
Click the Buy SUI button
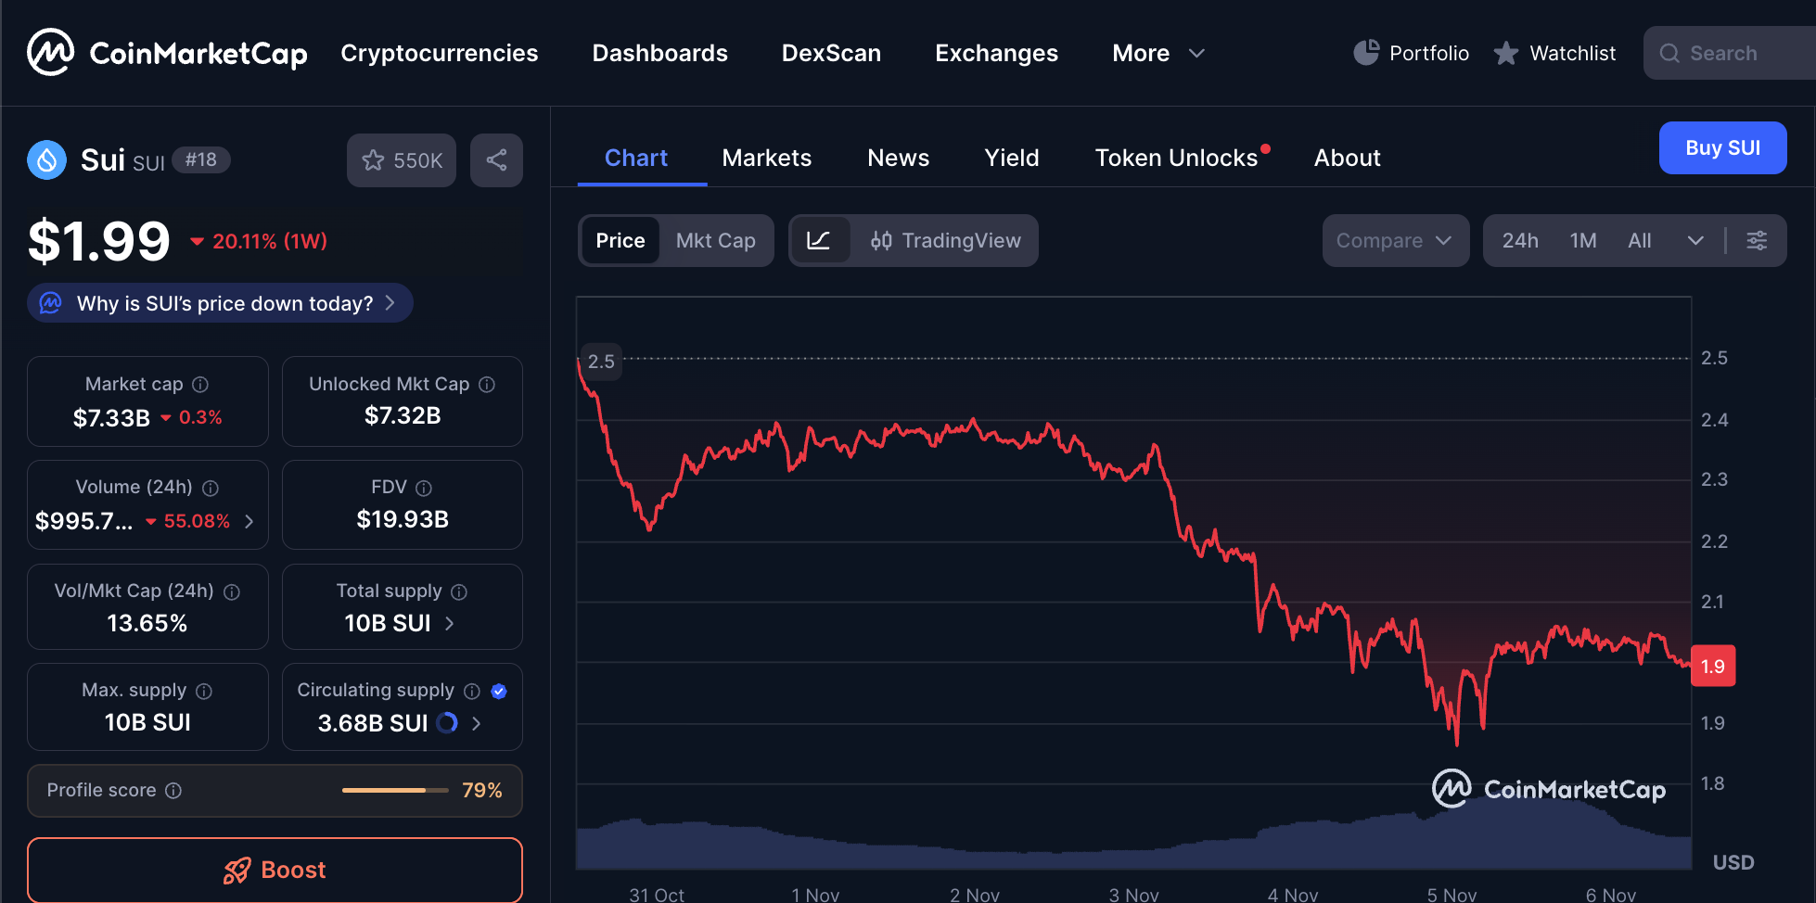(x=1721, y=148)
